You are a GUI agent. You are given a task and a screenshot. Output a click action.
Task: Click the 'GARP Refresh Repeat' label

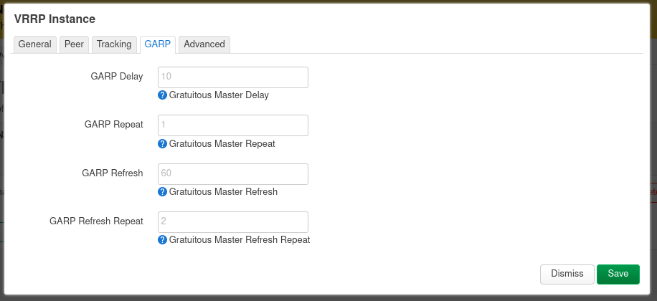pos(96,221)
